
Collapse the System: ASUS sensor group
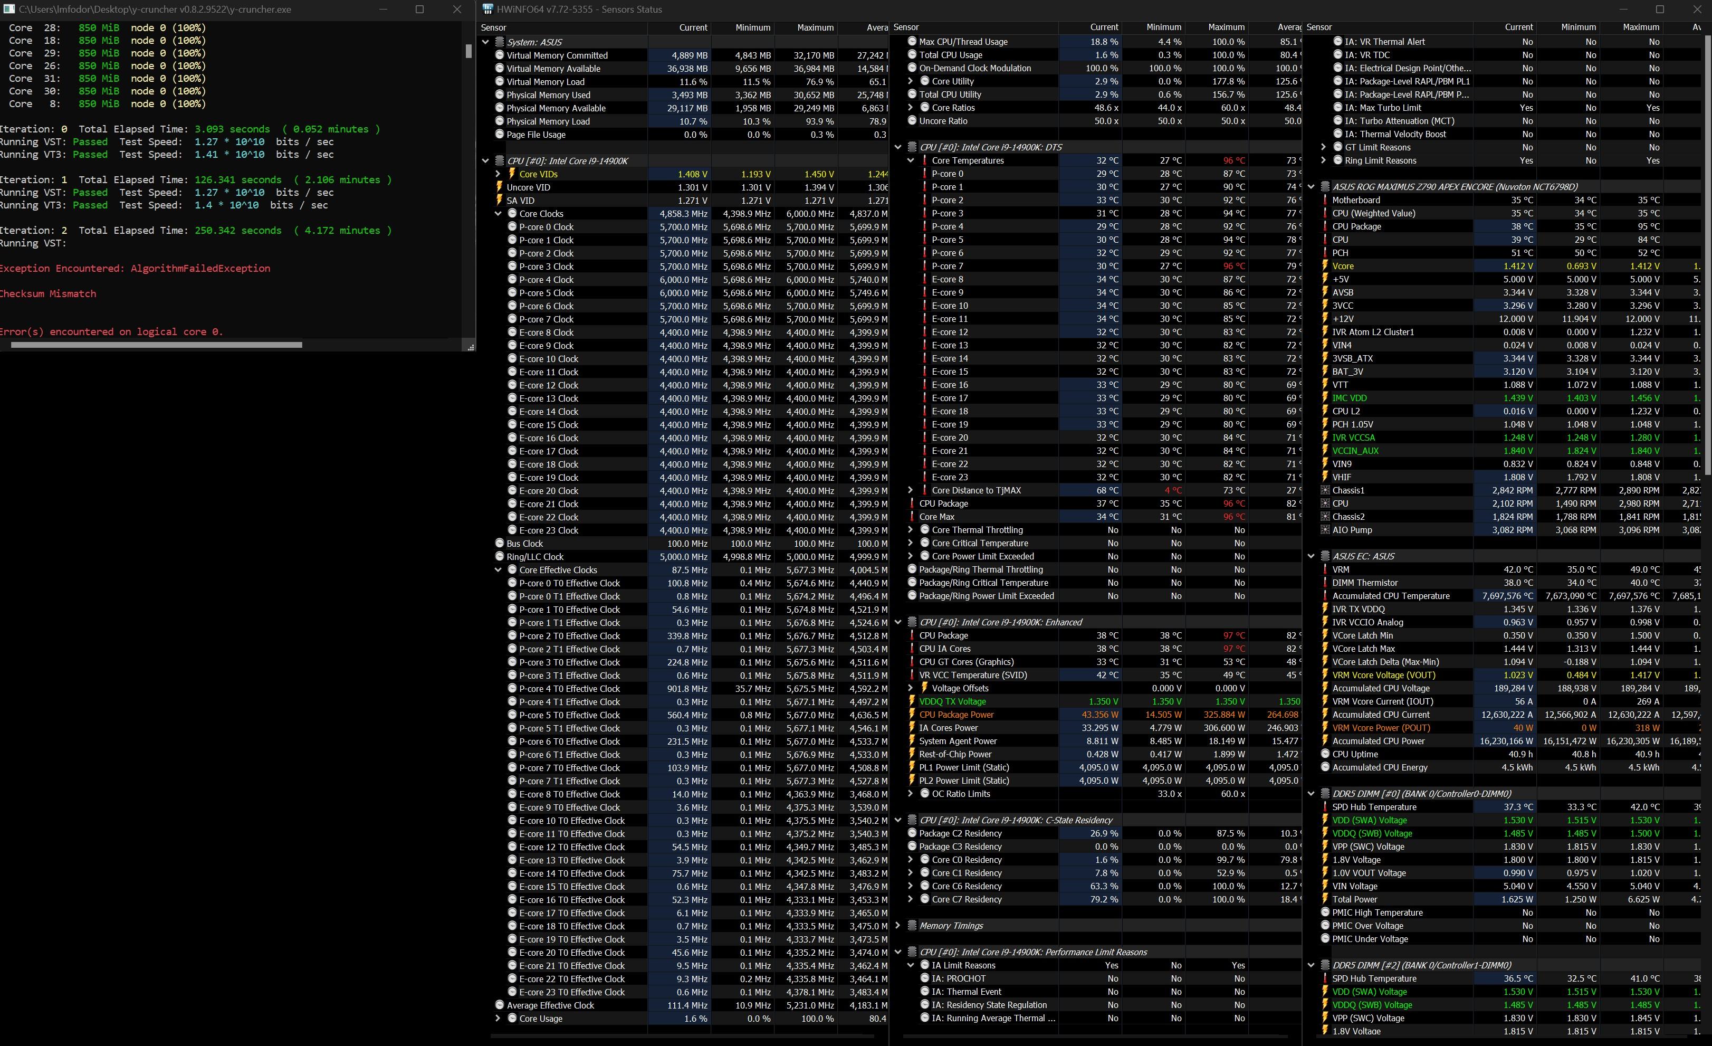click(x=486, y=42)
